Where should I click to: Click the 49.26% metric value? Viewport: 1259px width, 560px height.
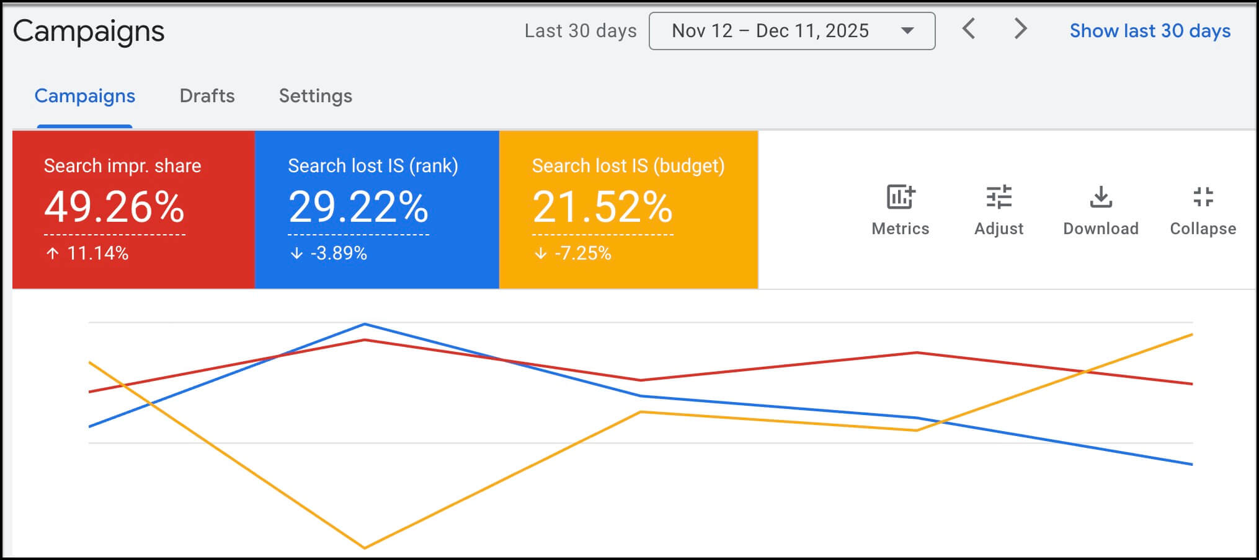(x=114, y=207)
